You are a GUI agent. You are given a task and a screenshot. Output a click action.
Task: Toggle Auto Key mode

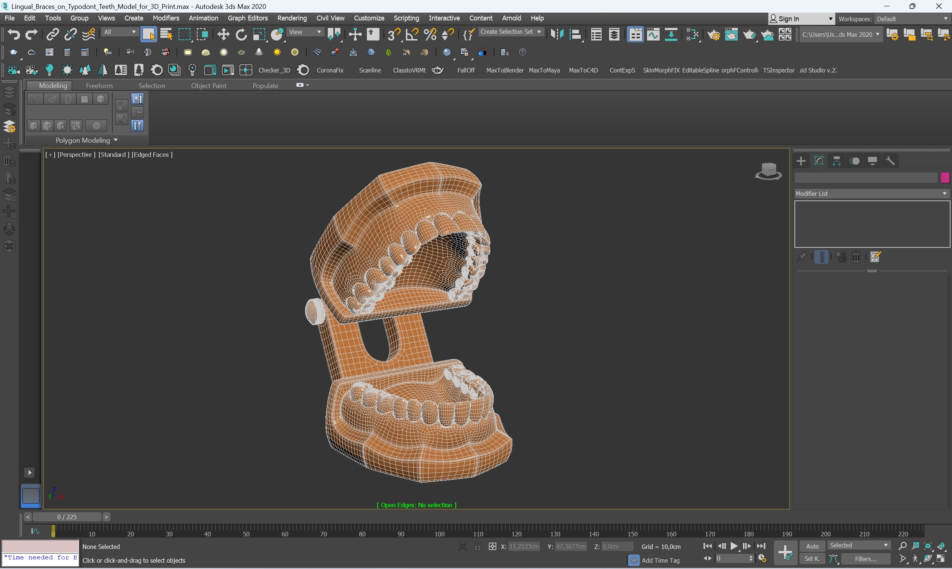click(812, 546)
